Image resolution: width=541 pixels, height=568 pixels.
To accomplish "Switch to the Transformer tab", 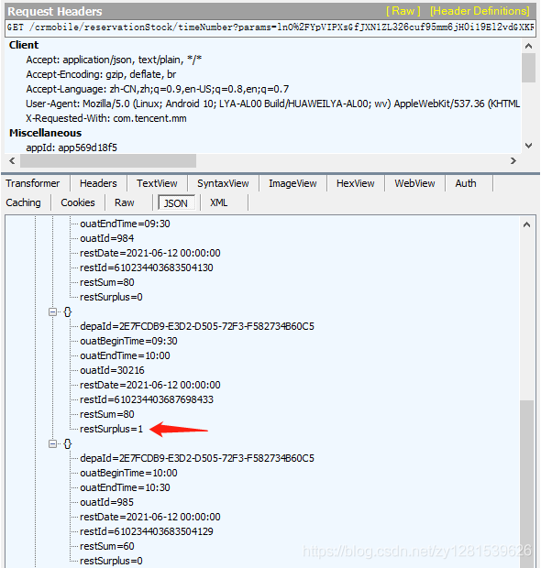I will coord(33,183).
